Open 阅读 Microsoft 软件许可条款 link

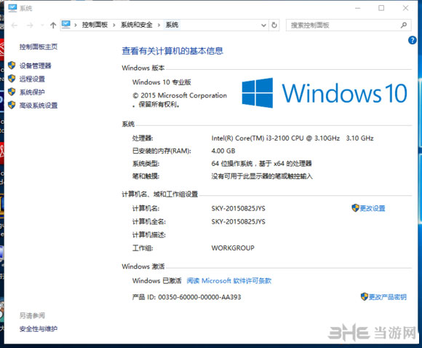click(229, 281)
